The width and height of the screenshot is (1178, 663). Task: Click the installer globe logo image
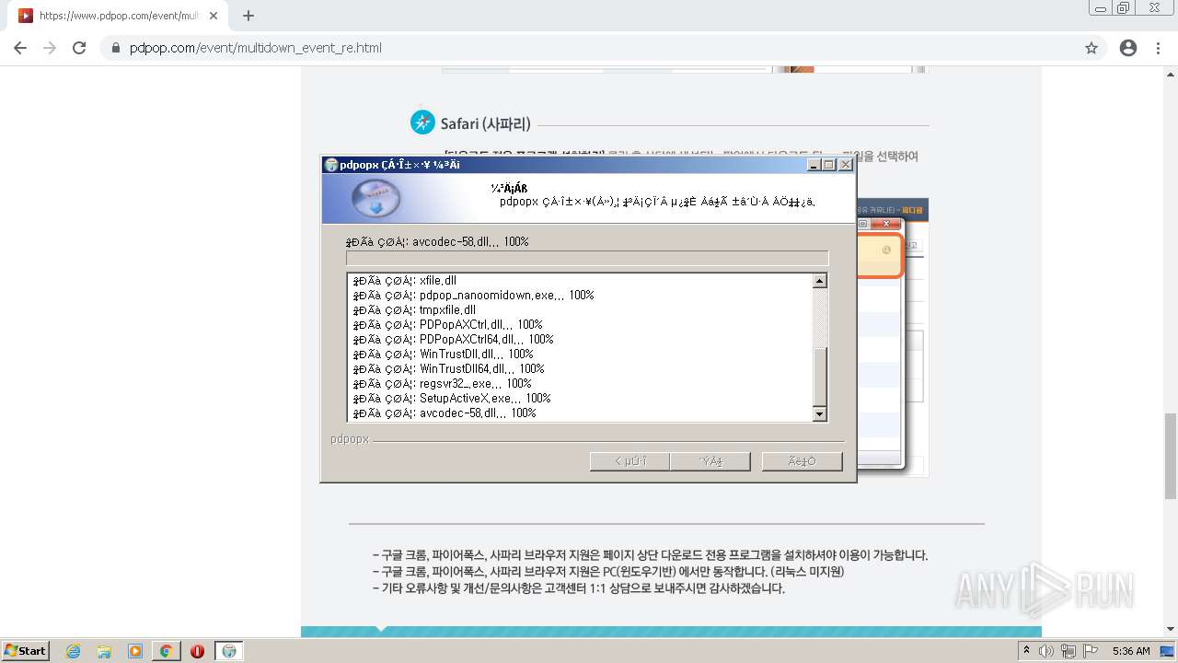point(376,198)
